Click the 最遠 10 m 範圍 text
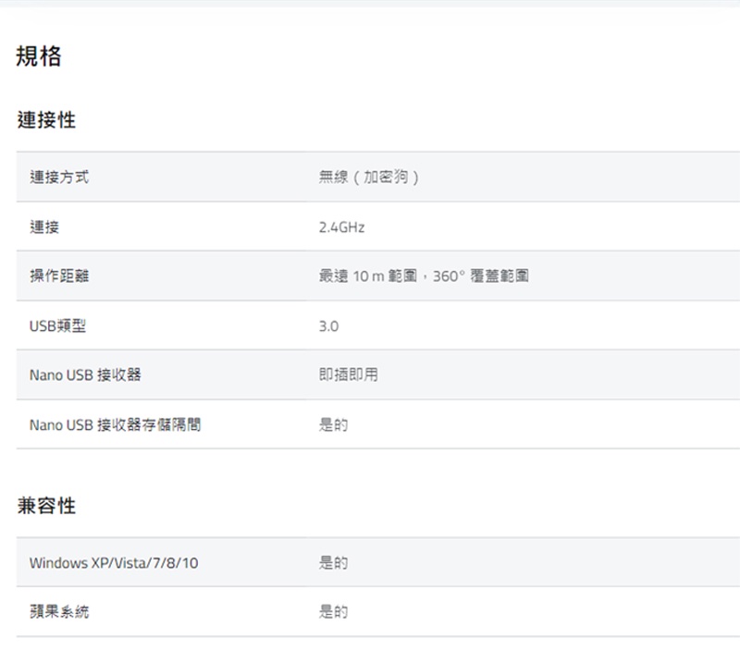The image size is (740, 663). 371,276
